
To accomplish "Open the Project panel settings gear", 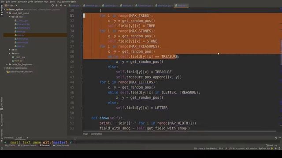I will pos(61,5).
